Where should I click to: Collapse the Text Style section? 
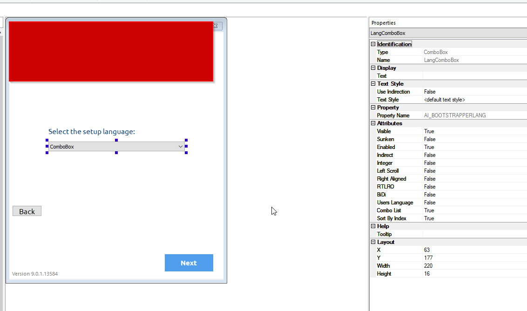click(373, 83)
